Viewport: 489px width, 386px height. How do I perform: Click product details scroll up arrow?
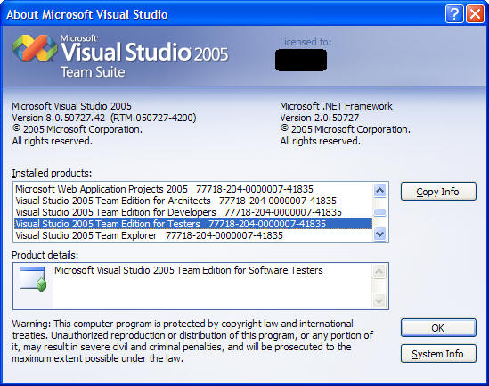(x=379, y=272)
